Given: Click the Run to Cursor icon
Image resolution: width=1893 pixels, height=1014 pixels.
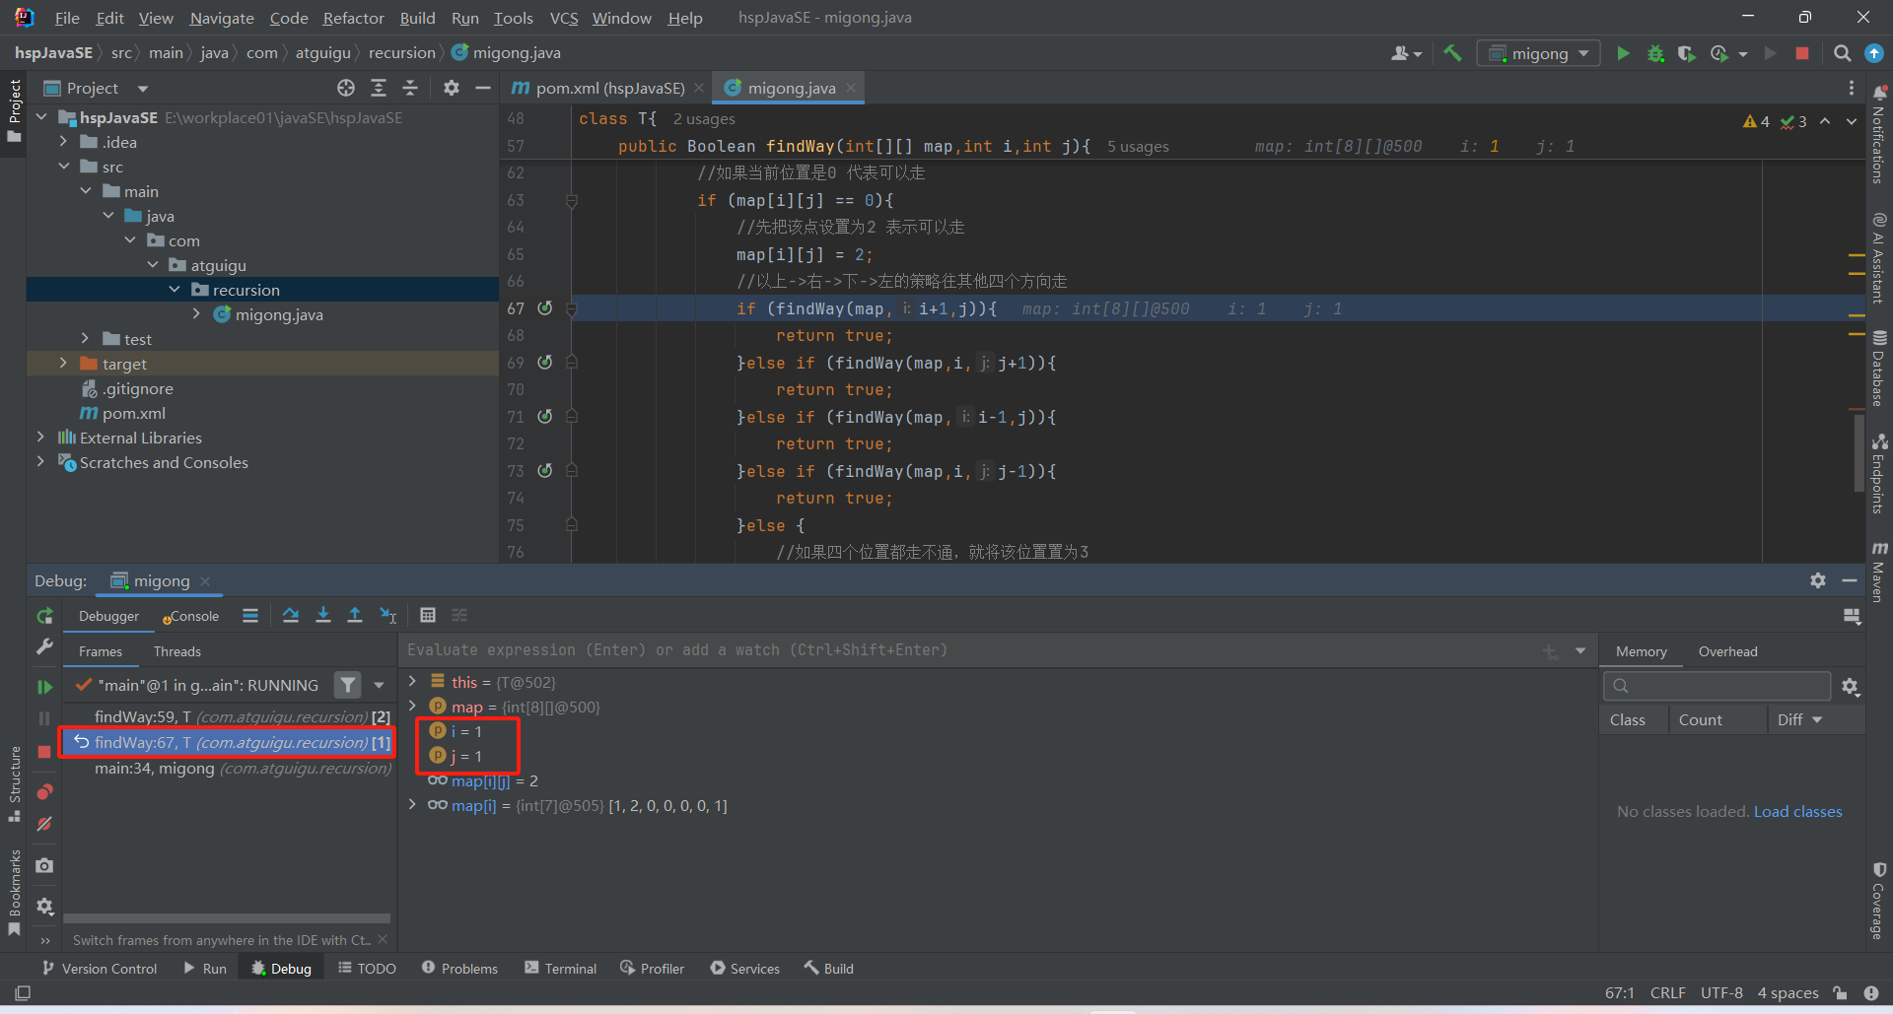Looking at the screenshot, I should click(388, 616).
